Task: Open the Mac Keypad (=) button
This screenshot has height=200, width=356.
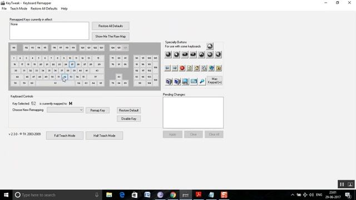Action: tap(215, 81)
